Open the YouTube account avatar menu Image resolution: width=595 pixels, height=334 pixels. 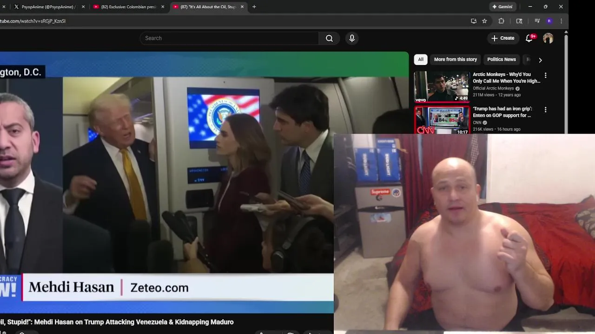pos(548,38)
